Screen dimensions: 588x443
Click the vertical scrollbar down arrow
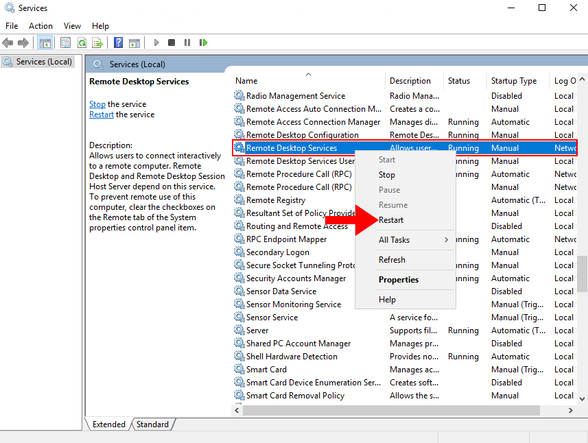tap(582, 399)
